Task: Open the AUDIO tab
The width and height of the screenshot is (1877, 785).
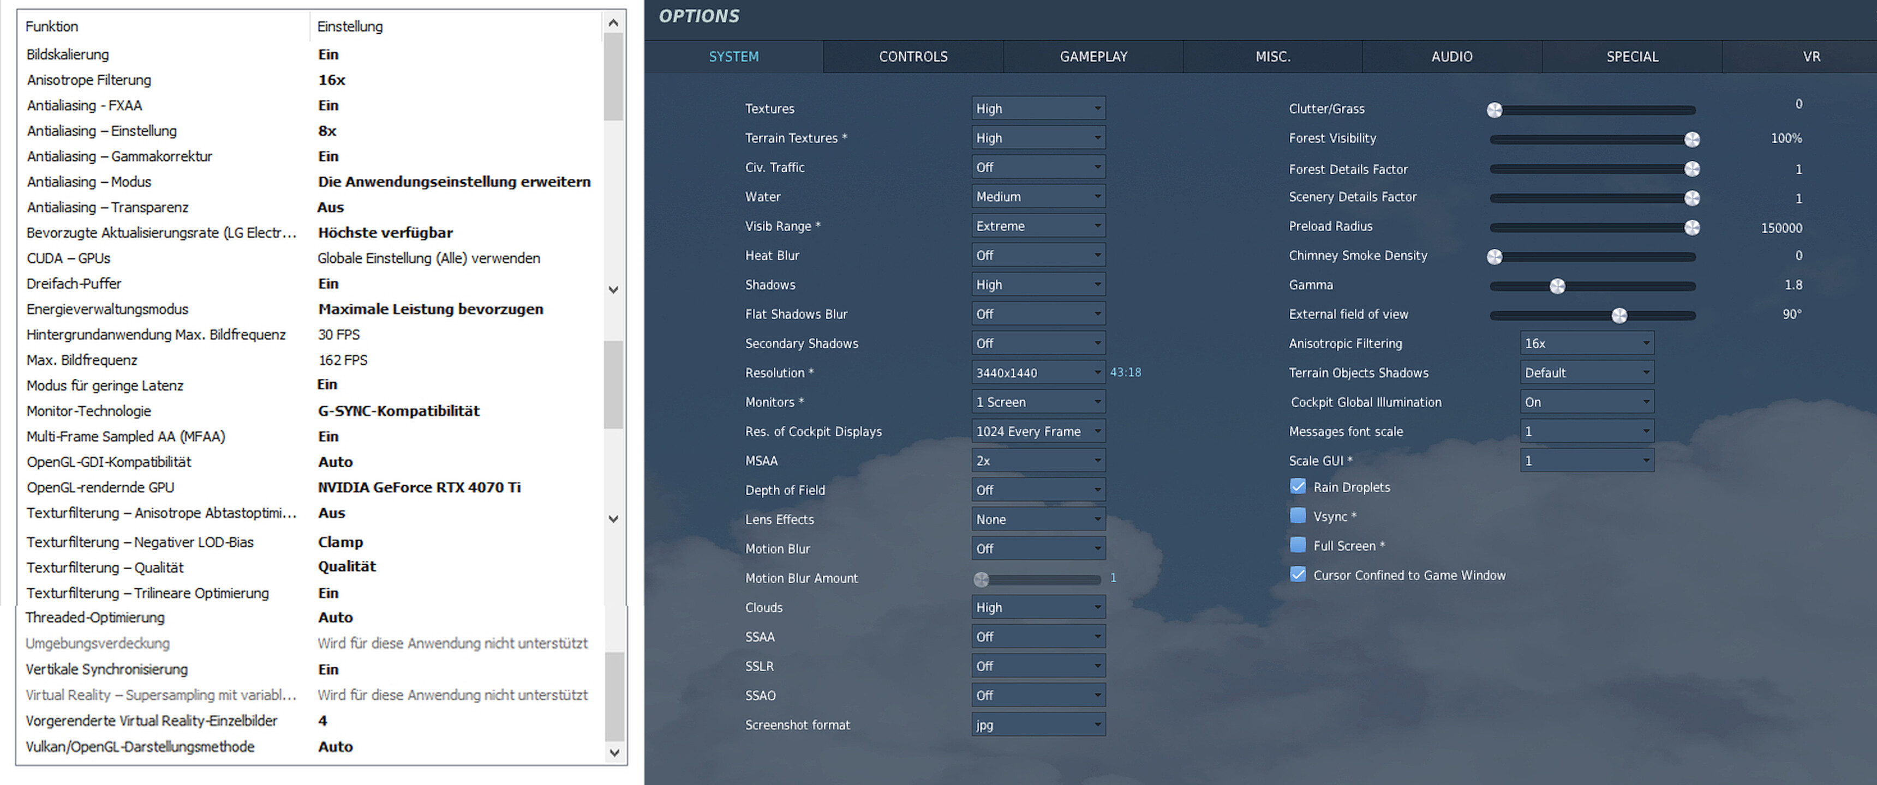Action: pyautogui.click(x=1451, y=57)
